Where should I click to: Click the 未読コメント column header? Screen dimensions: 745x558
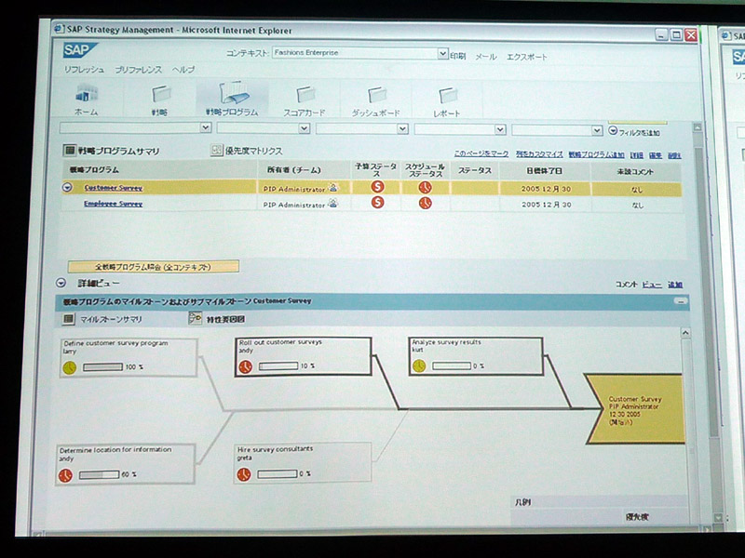click(x=635, y=172)
